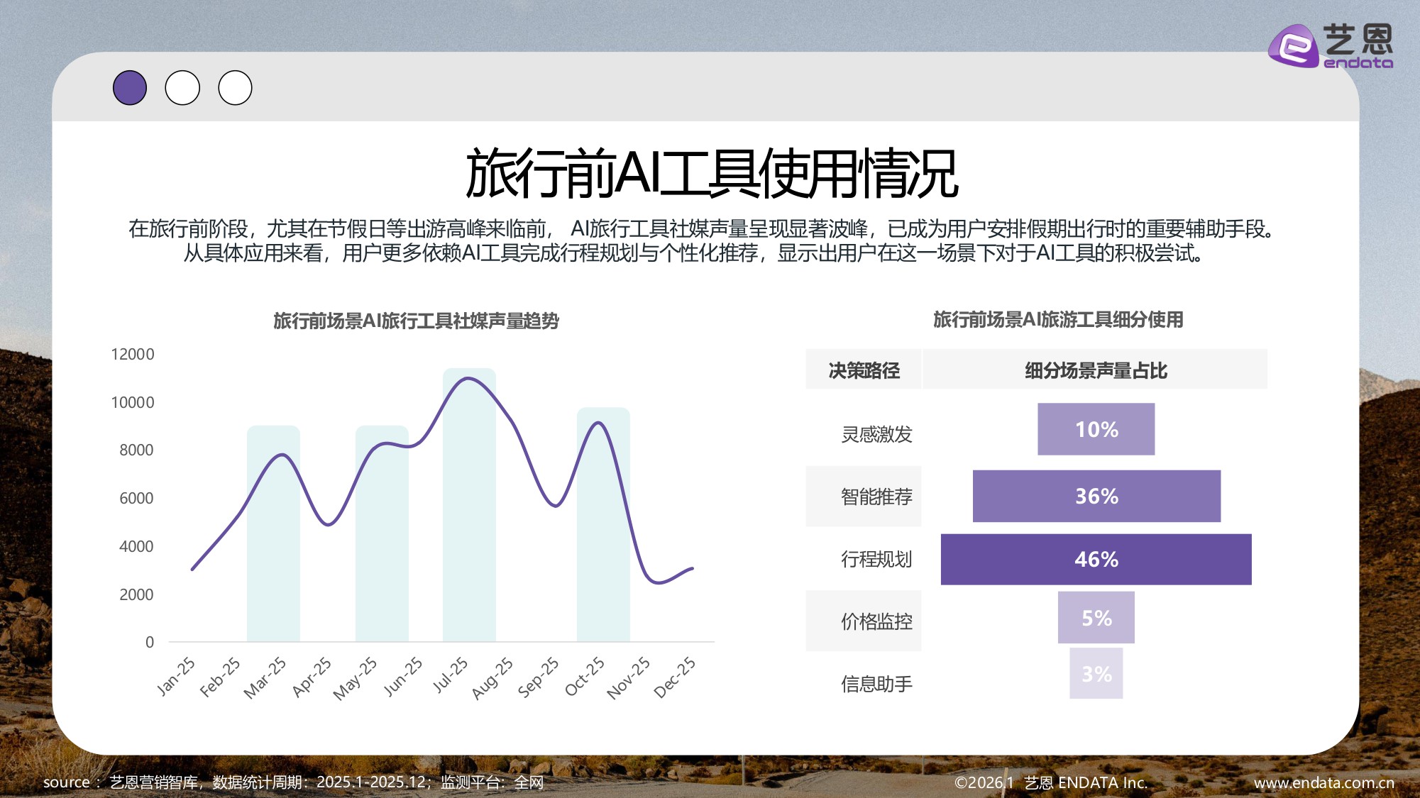This screenshot has width=1420, height=798.
Task: Click the purple 'e' emblem of the logo
Action: (x=1294, y=45)
